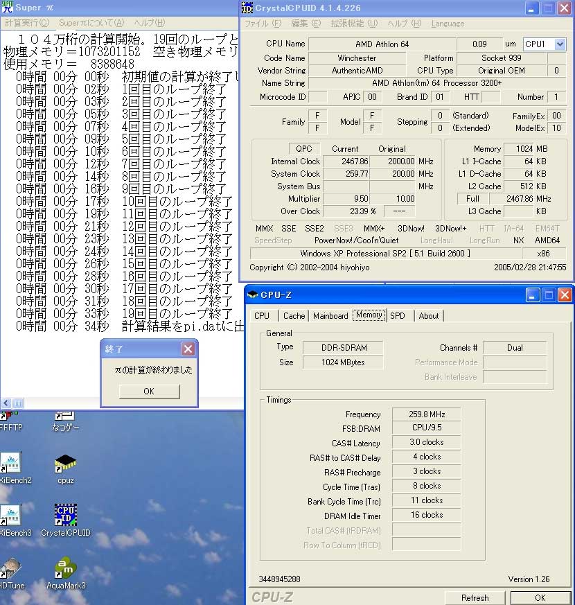Image resolution: width=575 pixels, height=605 pixels.
Task: Click the DRAM Idle Timer value 16 clocks
Action: tap(427, 515)
